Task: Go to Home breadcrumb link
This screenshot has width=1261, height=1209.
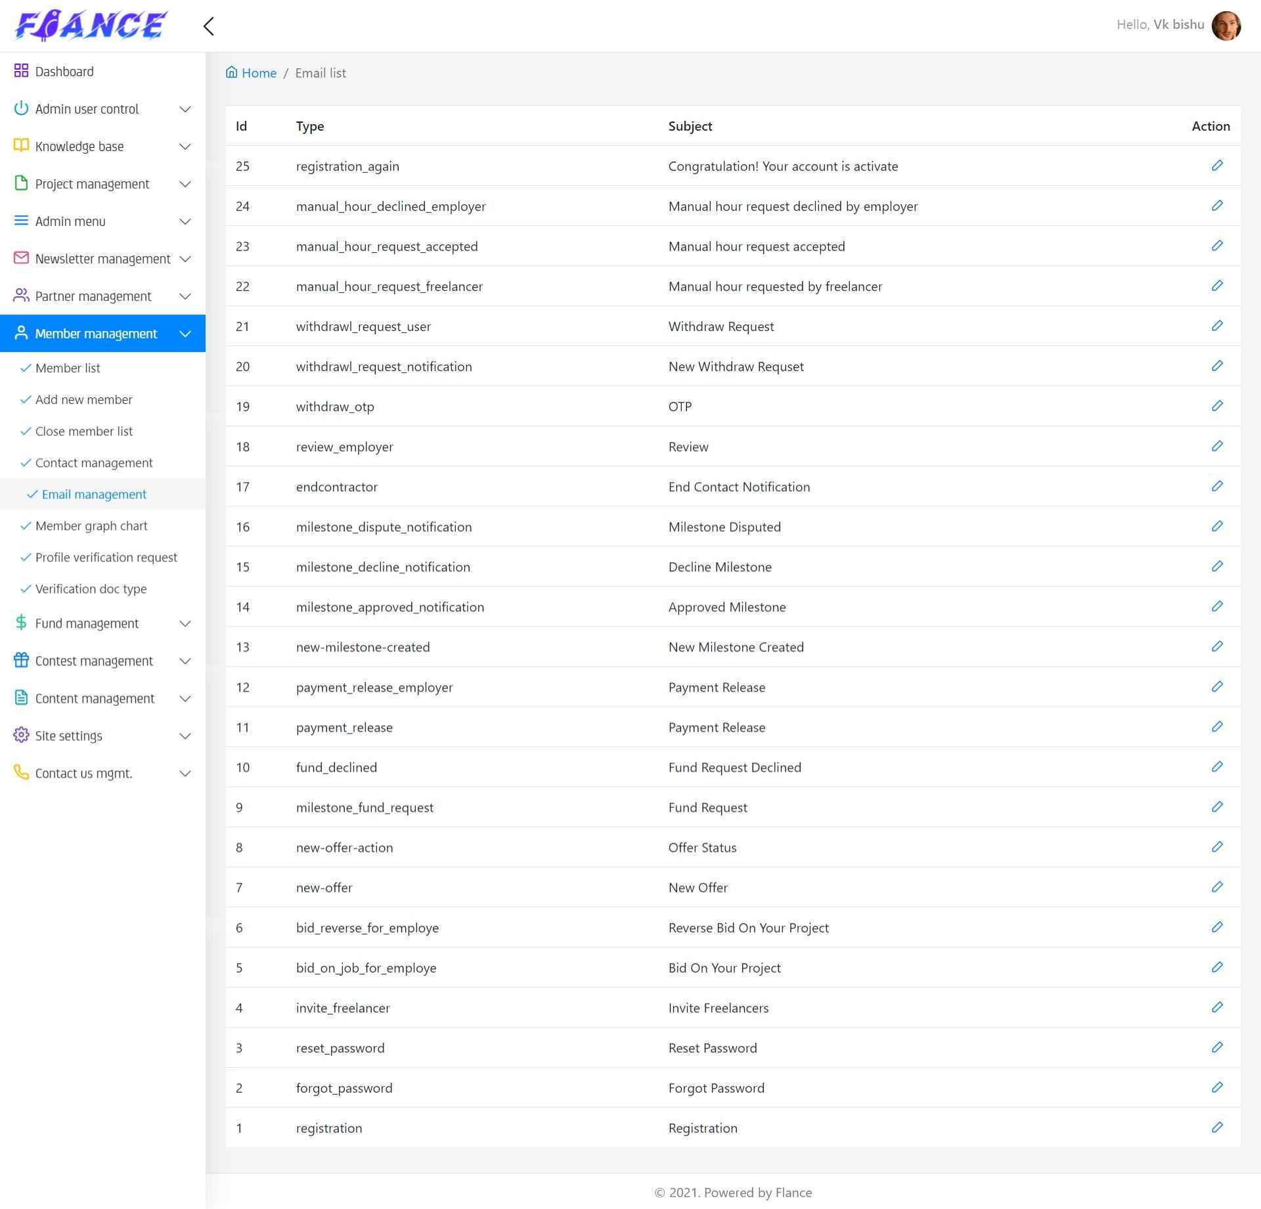Action: tap(259, 73)
